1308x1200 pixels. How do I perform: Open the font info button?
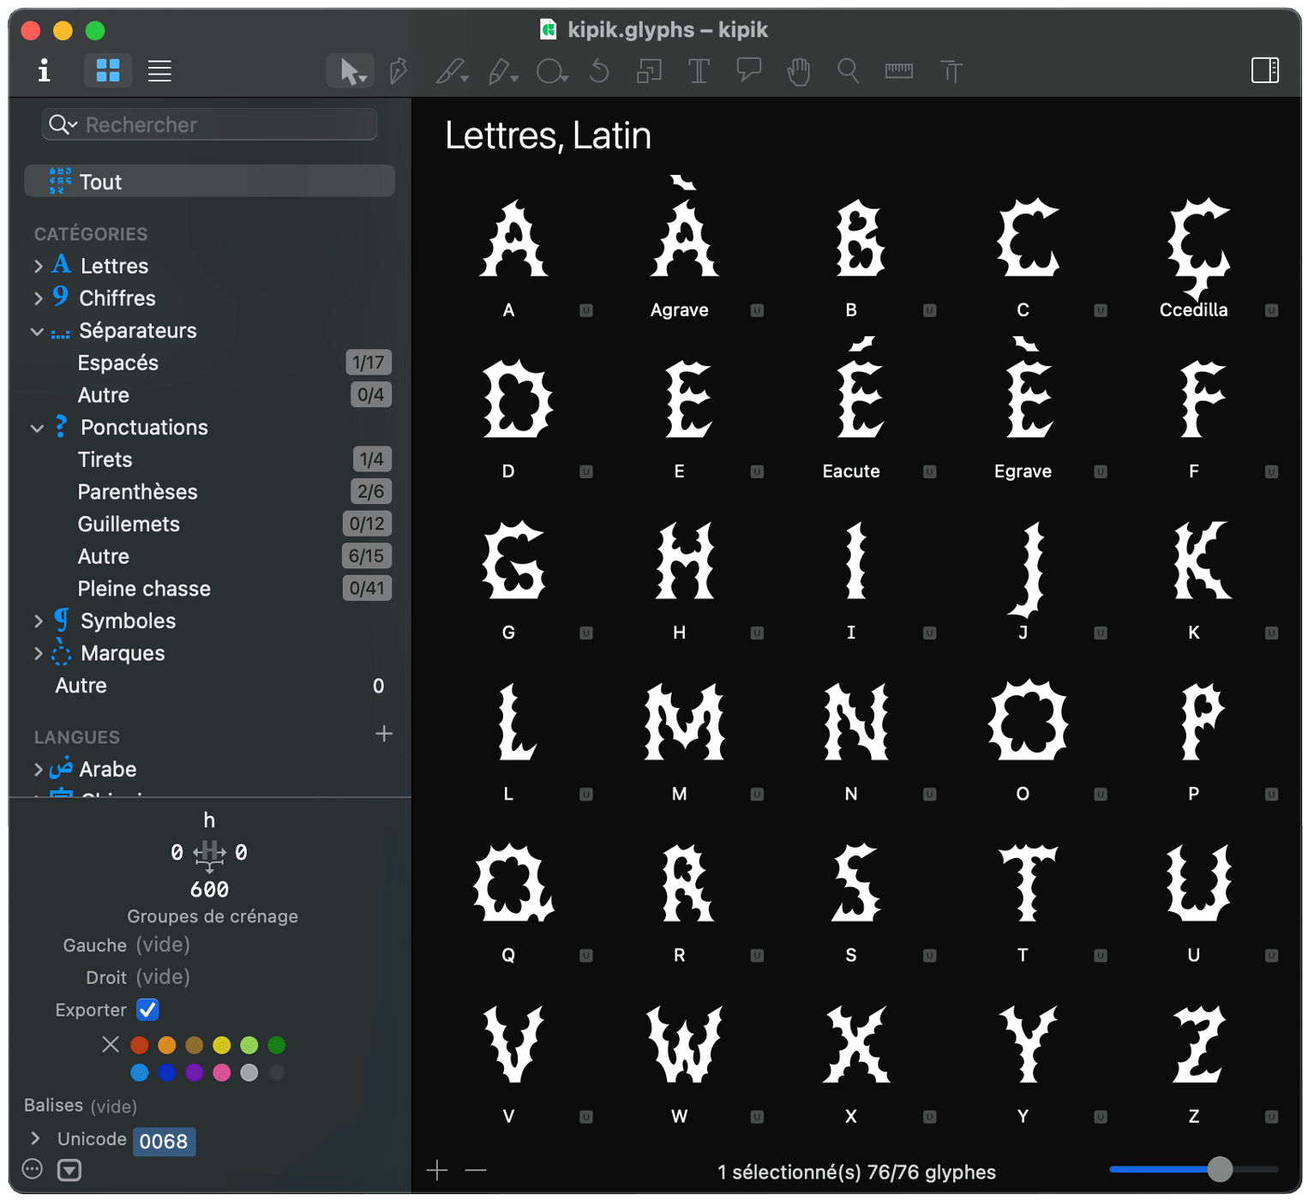tap(44, 70)
